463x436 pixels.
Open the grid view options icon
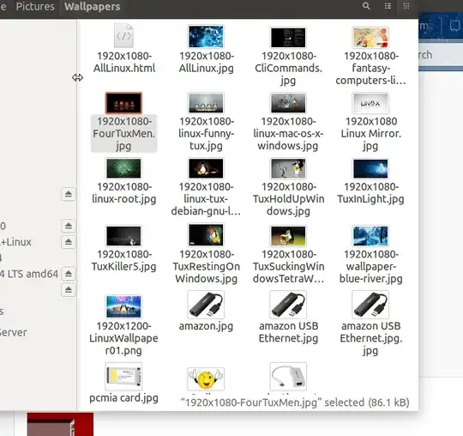406,6
